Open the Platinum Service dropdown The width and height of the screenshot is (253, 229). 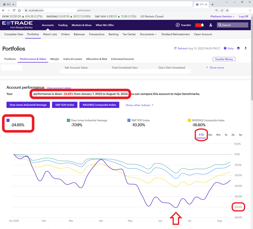pyautogui.click(x=222, y=17)
